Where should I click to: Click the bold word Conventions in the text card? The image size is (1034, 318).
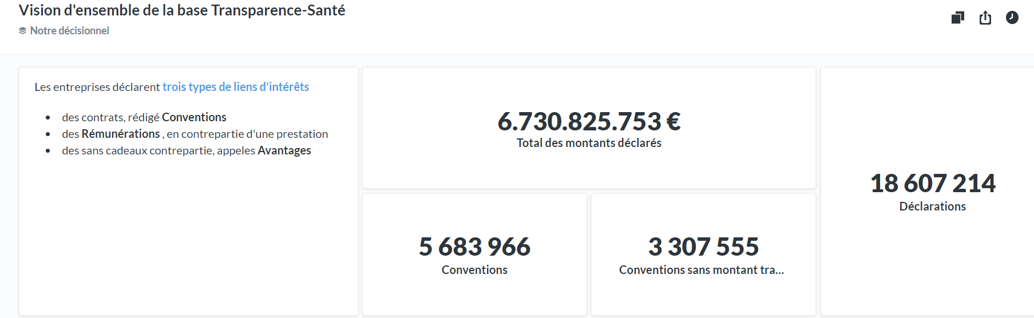coord(194,117)
